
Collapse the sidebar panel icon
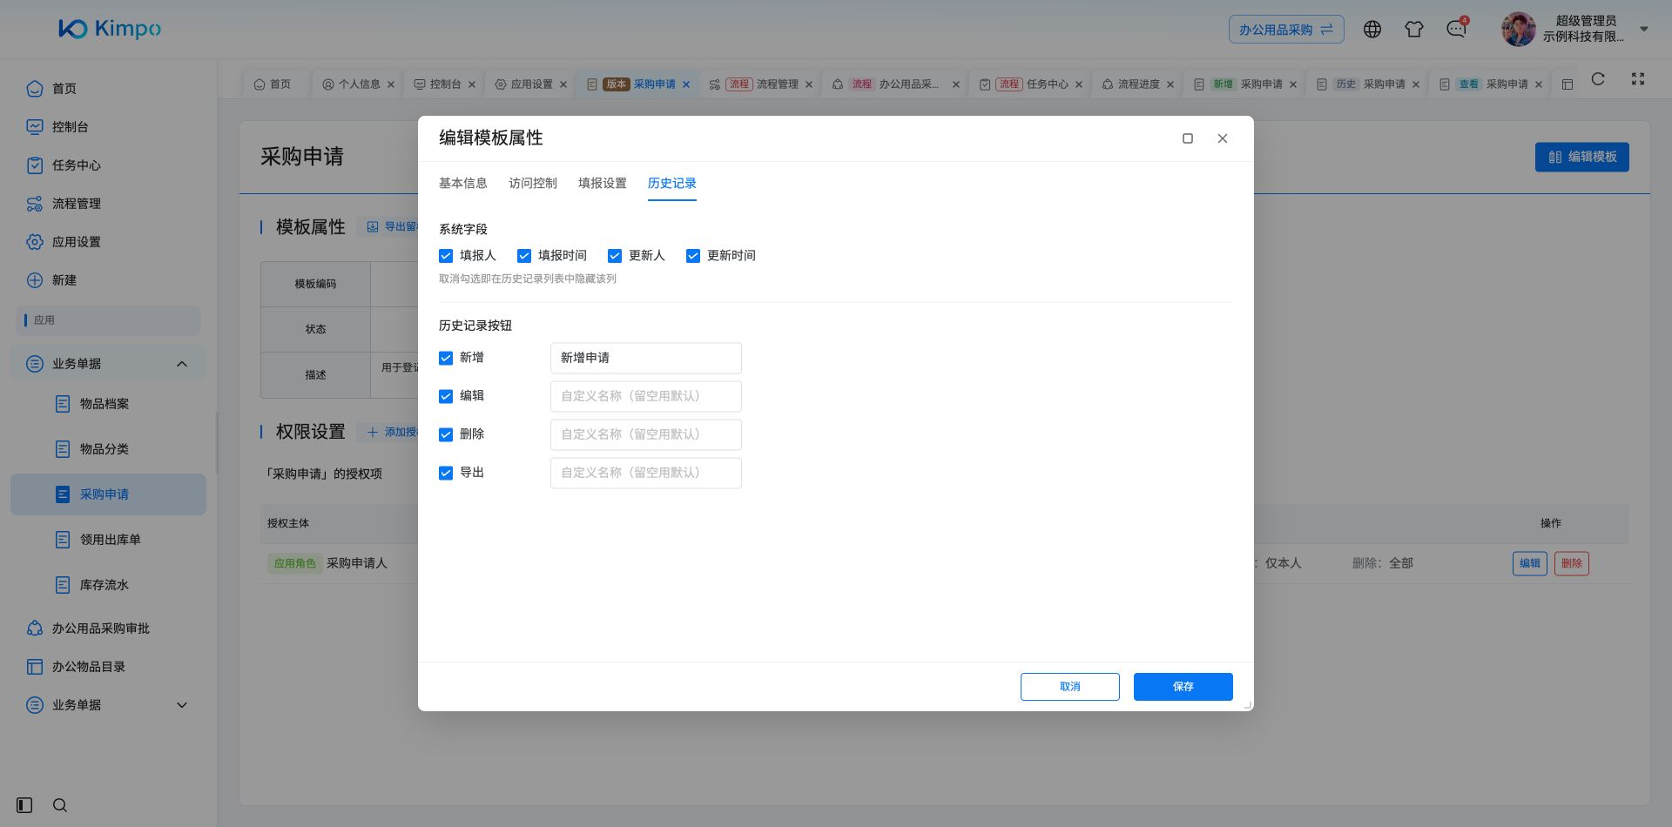tap(24, 805)
